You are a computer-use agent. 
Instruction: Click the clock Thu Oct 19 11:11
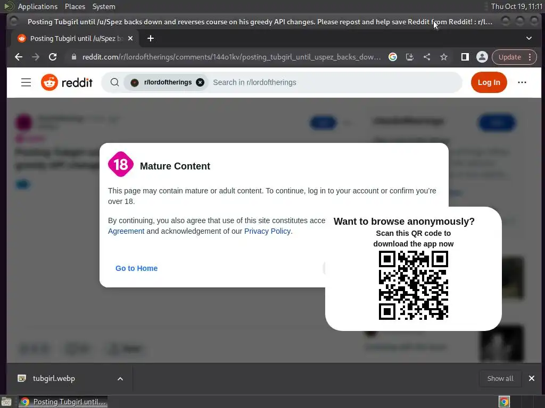(x=516, y=6)
